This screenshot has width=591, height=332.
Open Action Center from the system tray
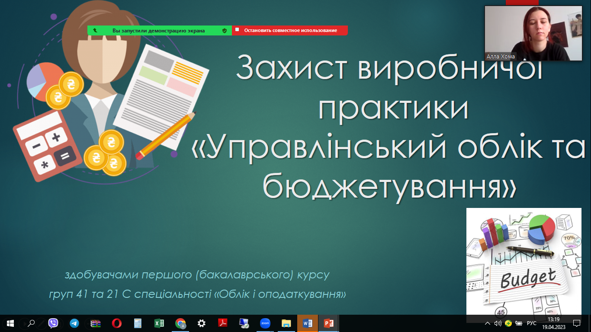pos(577,323)
